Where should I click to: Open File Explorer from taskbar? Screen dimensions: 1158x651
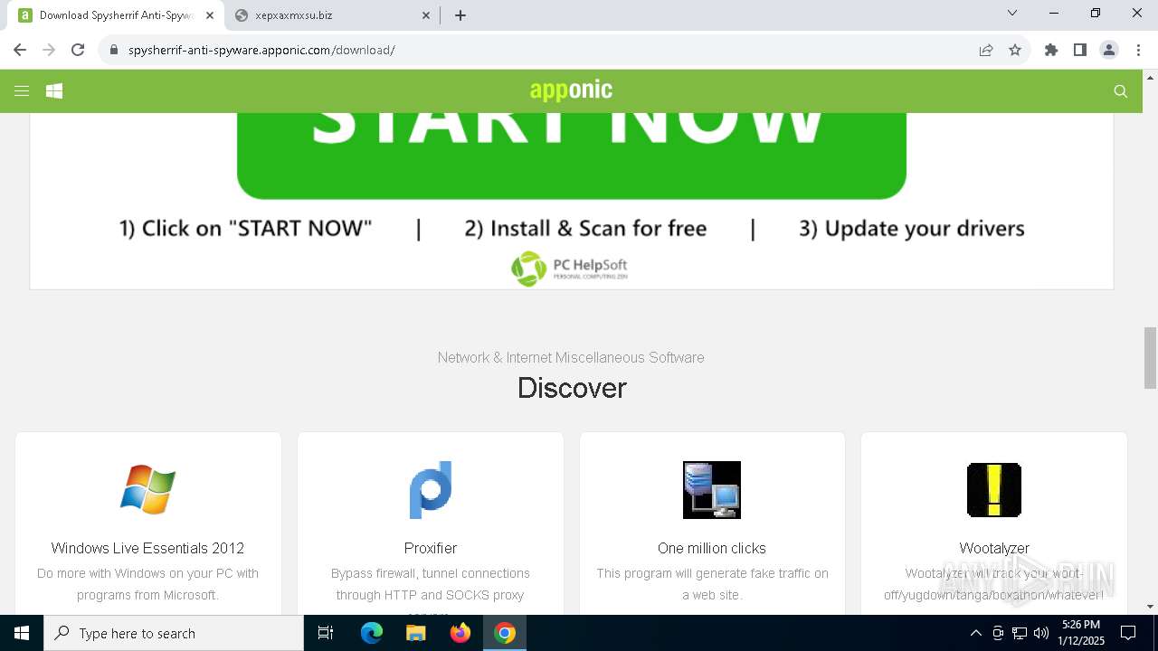[x=416, y=633]
